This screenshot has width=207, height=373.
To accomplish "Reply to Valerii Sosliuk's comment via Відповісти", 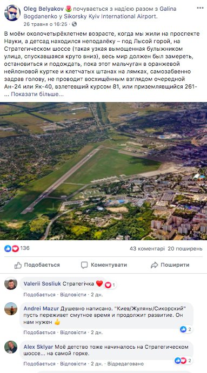I will click(x=73, y=295).
